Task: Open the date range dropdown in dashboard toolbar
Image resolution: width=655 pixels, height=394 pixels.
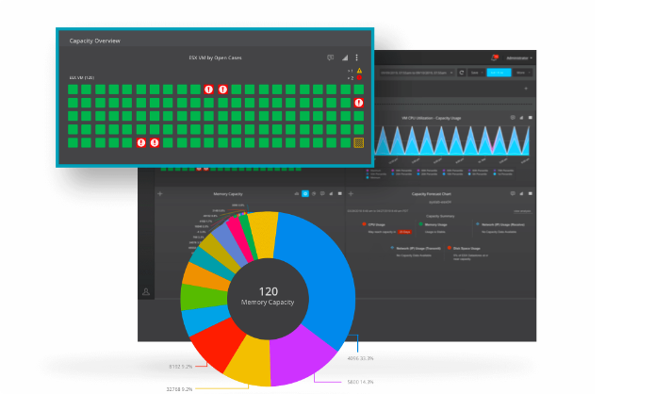Action: (x=417, y=73)
